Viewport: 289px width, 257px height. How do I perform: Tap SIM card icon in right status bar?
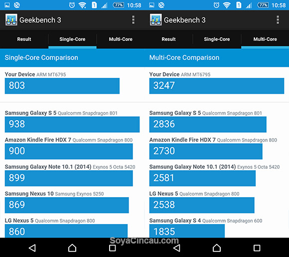(239, 5)
